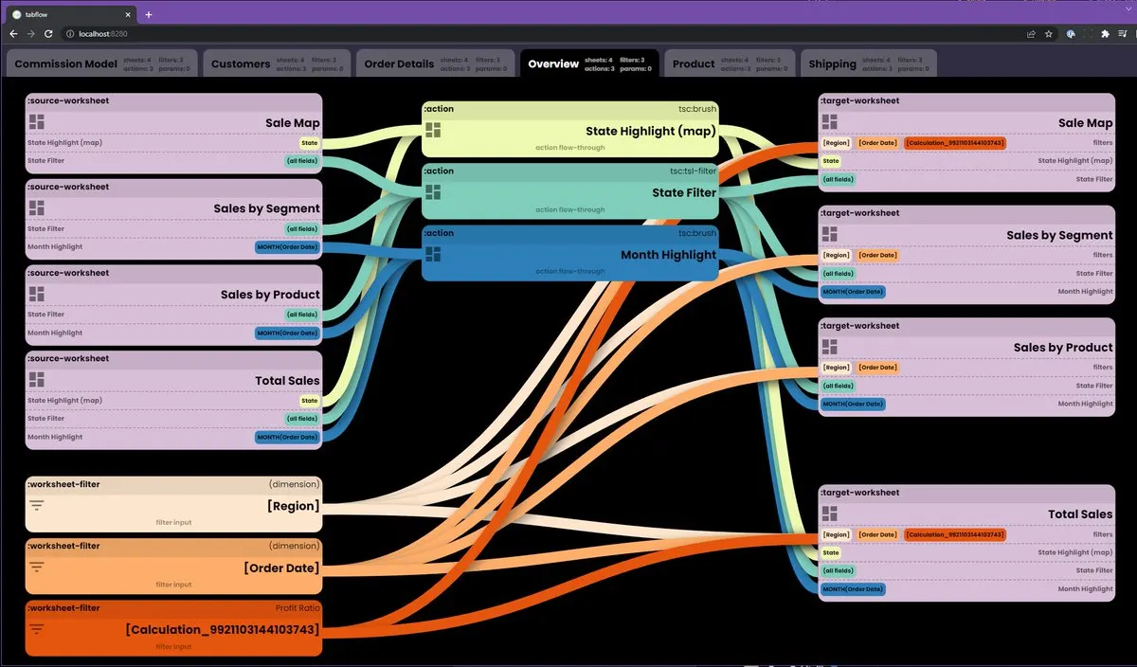Select the Overview tab
The width and height of the screenshot is (1137, 667).
pos(589,63)
